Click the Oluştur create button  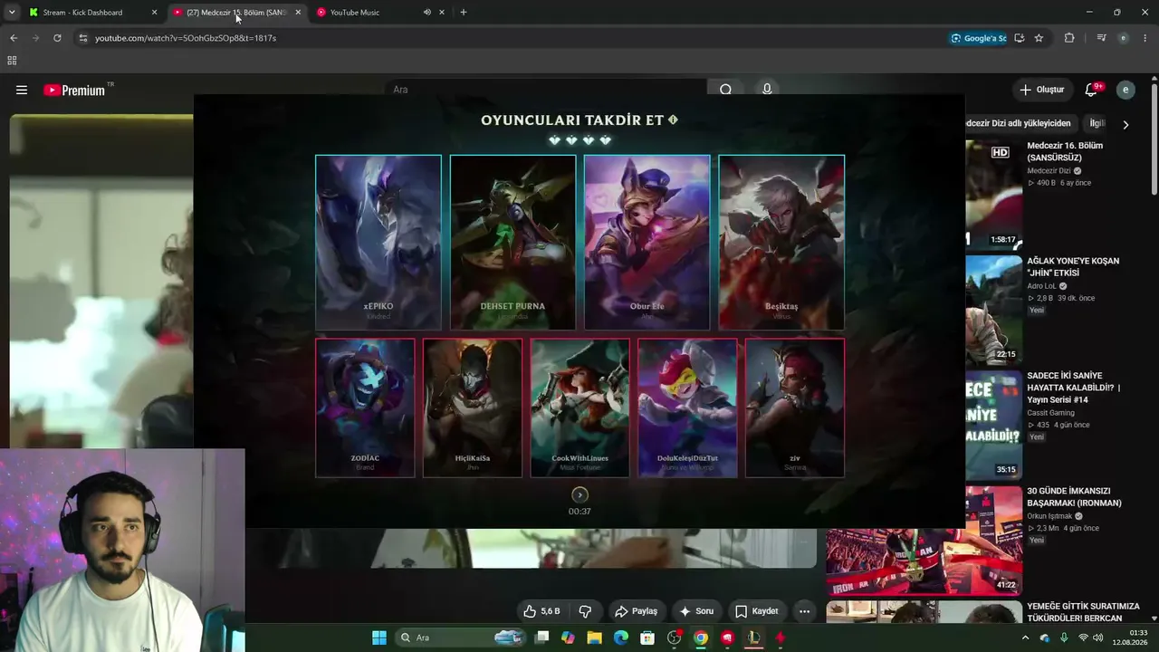pos(1041,90)
